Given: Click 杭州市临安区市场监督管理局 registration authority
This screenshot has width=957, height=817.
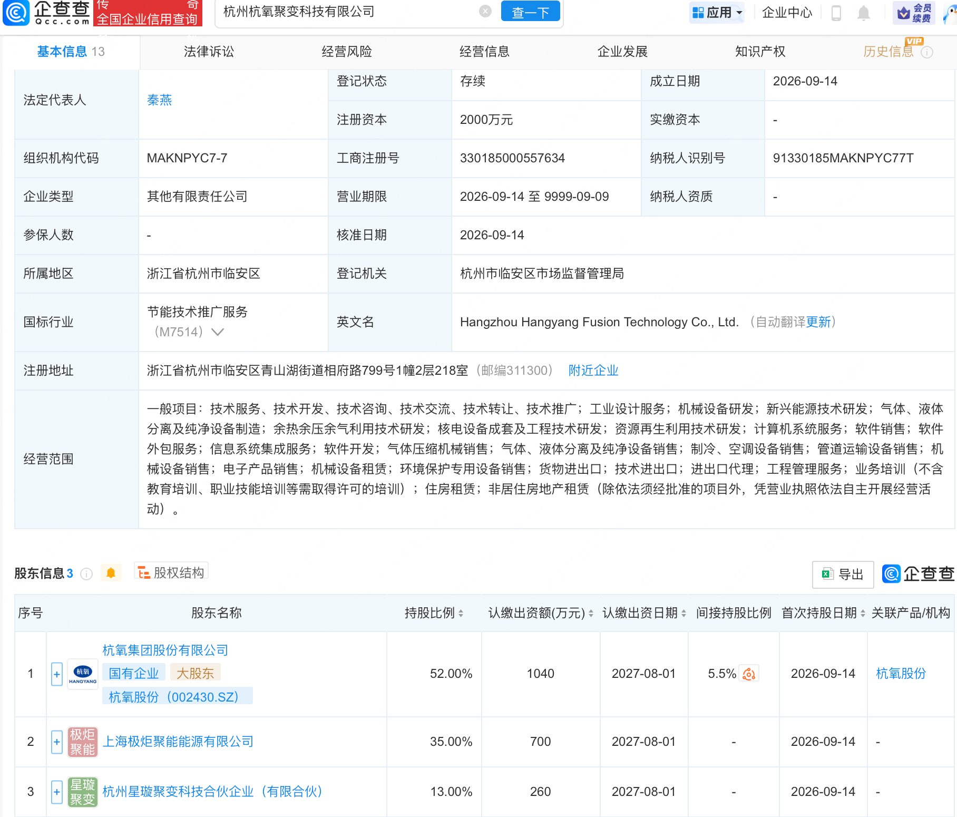Looking at the screenshot, I should [x=542, y=274].
